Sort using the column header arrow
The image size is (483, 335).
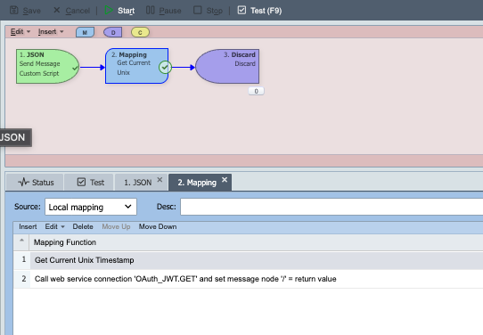[21, 241]
